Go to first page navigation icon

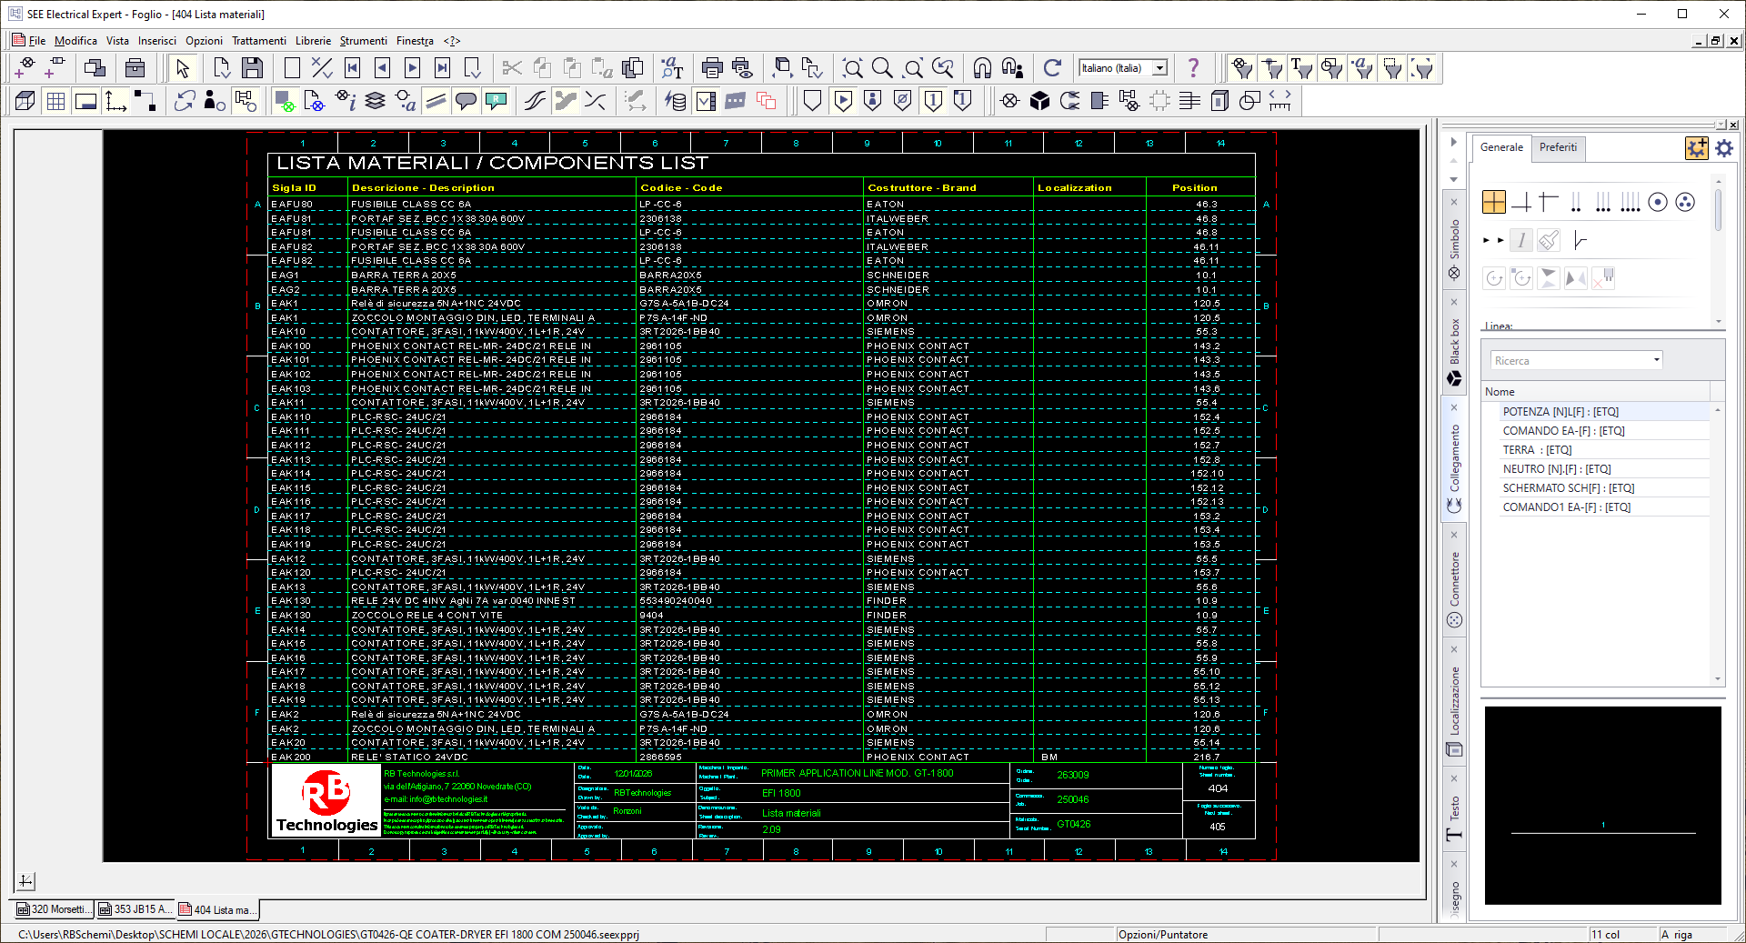[x=353, y=68]
